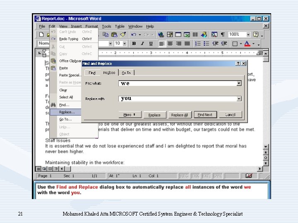Screen dimensions: 298x223
Task: Open the Tools menu
Action: [x=106, y=26]
